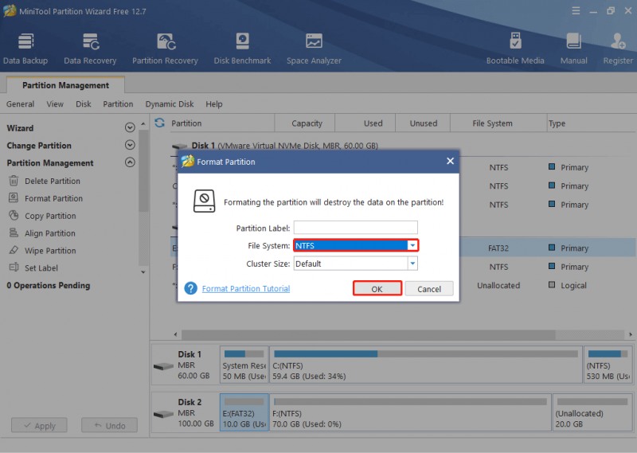
Task: Click the Undo button
Action: (110, 425)
